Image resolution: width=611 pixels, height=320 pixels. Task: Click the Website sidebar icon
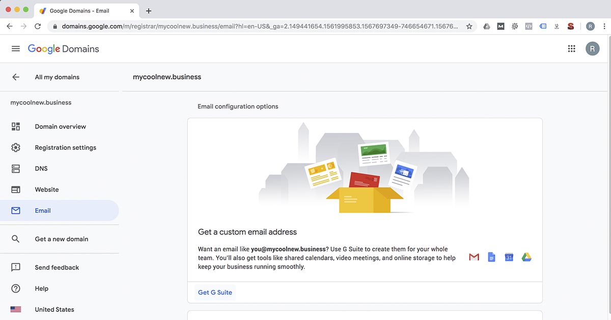16,189
